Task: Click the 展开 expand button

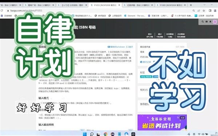Action: coord(130,47)
